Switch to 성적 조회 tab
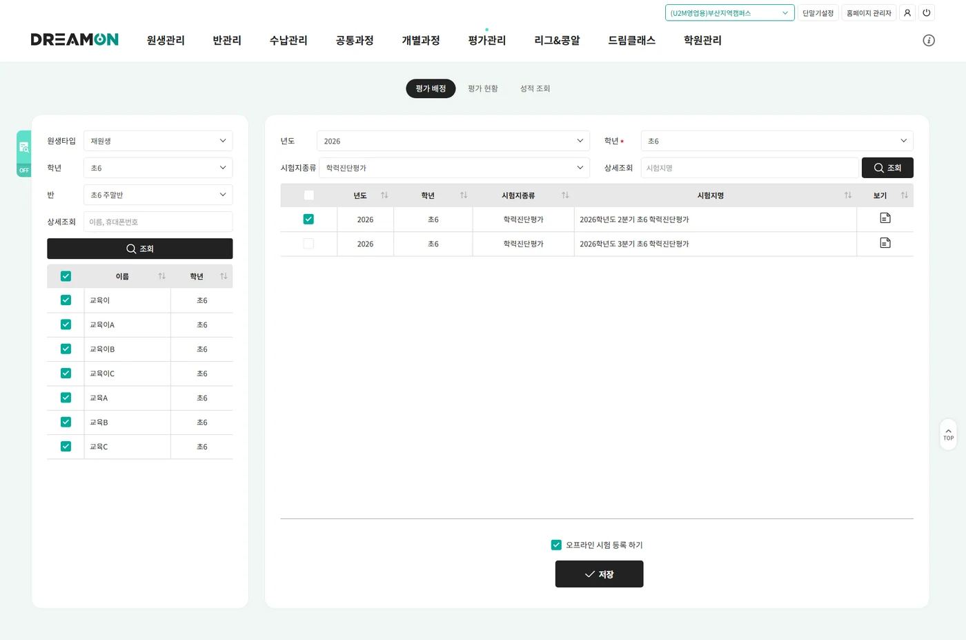 point(535,88)
